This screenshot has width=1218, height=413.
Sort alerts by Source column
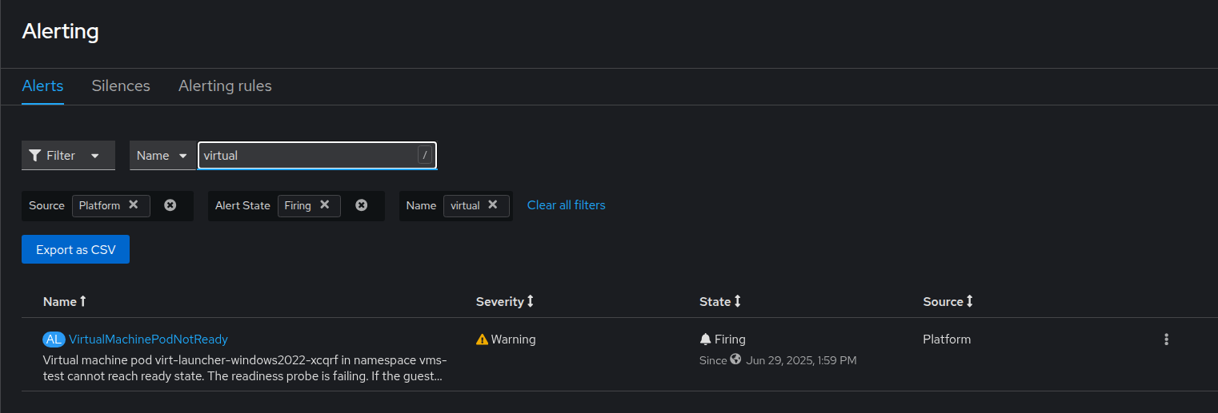pyautogui.click(x=948, y=301)
